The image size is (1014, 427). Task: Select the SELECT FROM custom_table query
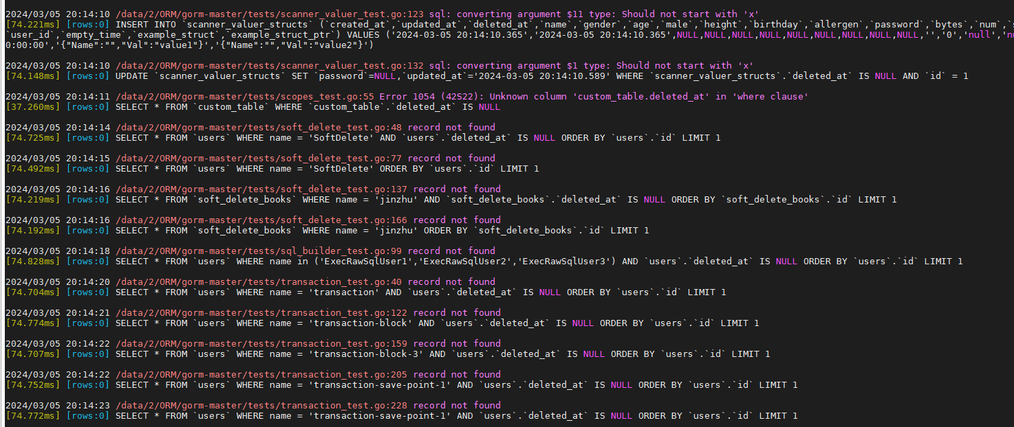(x=248, y=106)
